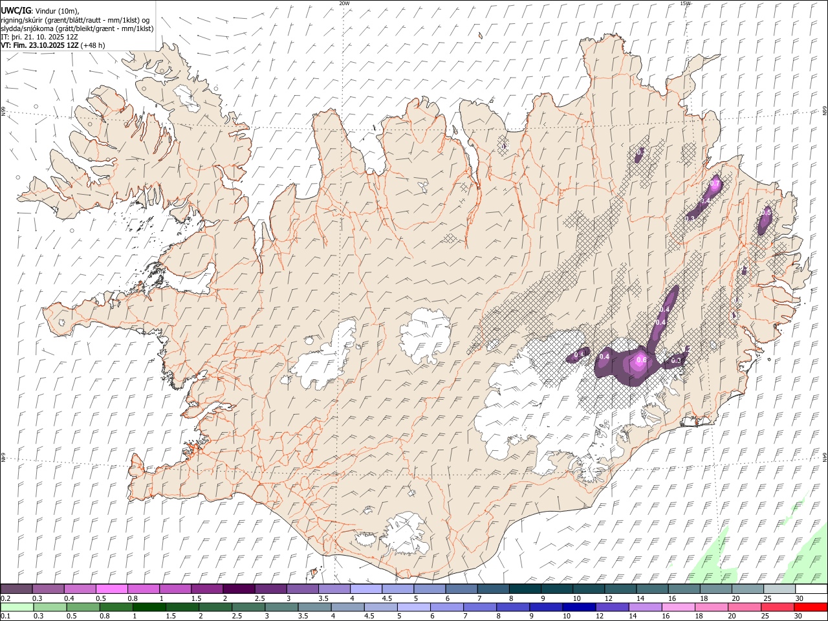Click the lower legend swatch starting at 8
The height and width of the screenshot is (621, 828).
(x=512, y=607)
